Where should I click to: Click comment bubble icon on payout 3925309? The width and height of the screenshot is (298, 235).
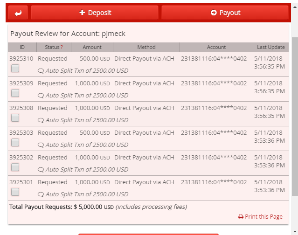tap(41, 96)
